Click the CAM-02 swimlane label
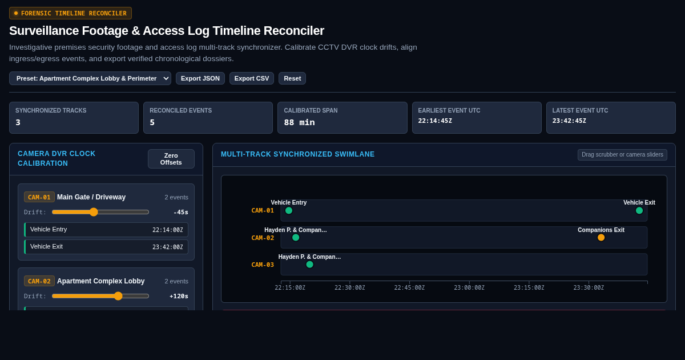Viewport: 685px width, 360px height. (x=263, y=238)
